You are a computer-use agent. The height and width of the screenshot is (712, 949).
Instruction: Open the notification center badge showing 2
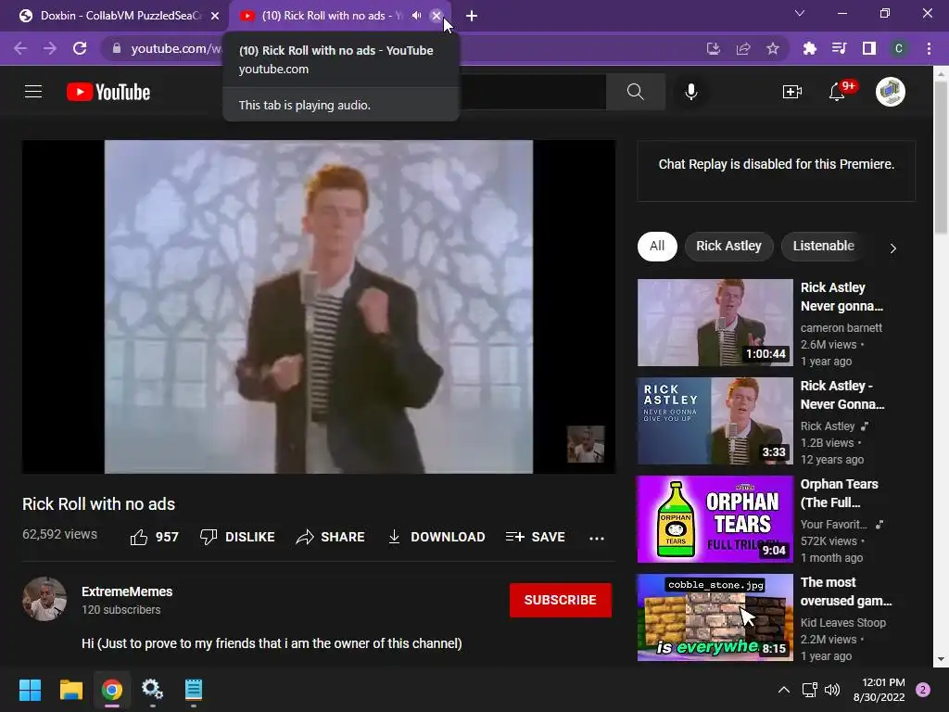tap(923, 690)
